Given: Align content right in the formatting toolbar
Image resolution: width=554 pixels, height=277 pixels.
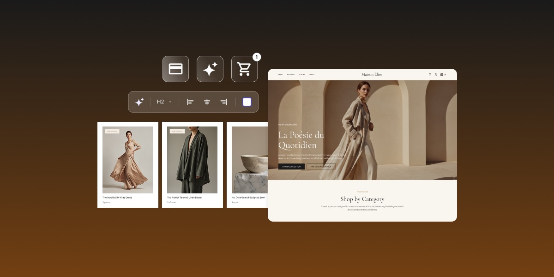Looking at the screenshot, I should [x=224, y=102].
